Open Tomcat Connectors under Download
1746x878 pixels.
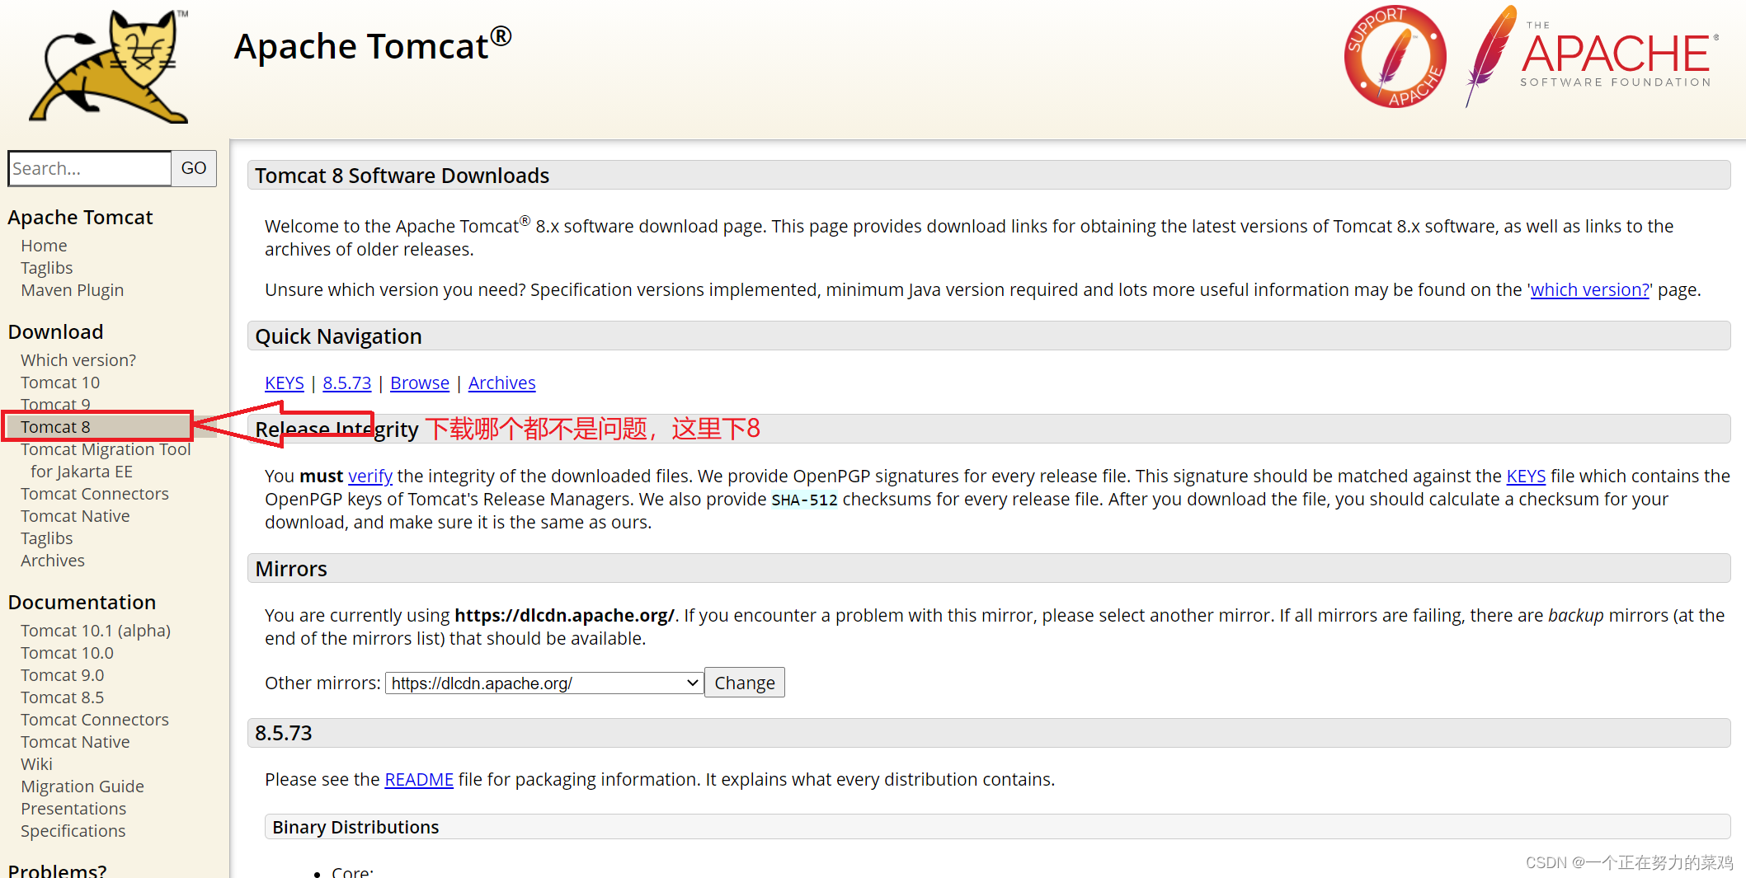pyautogui.click(x=95, y=494)
